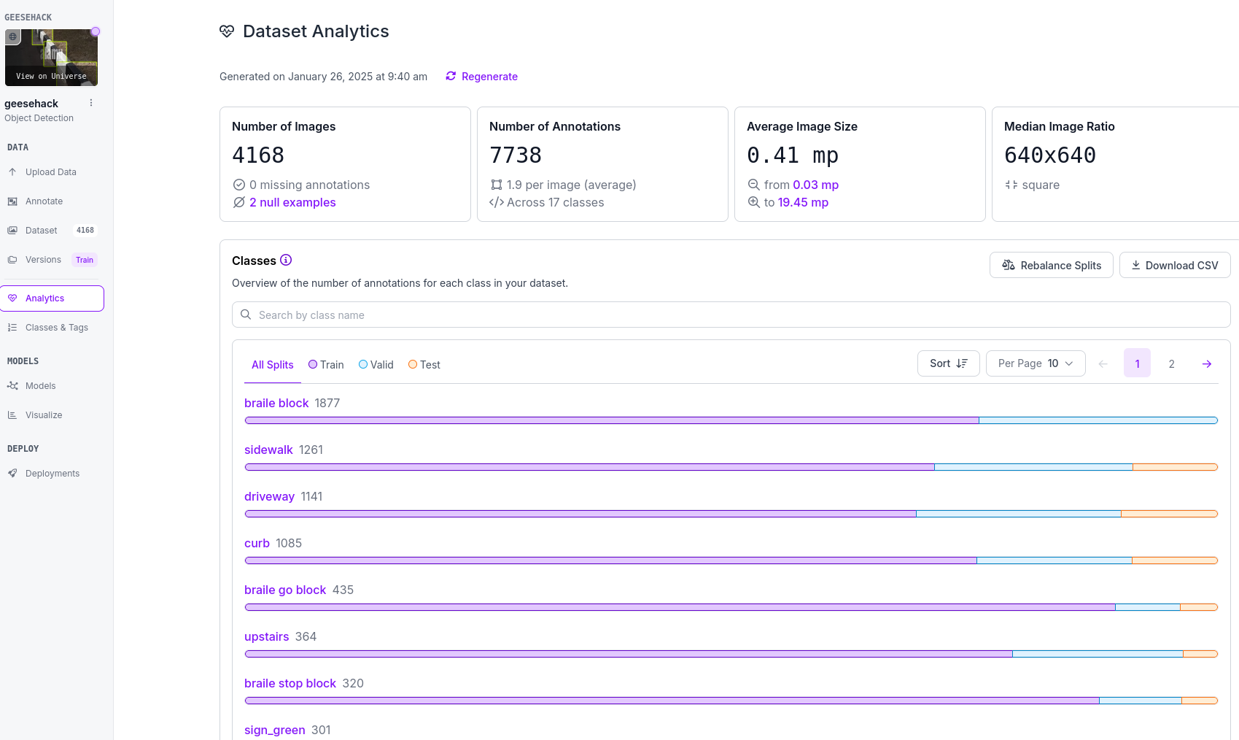
Task: Click the Train tag beside Versions
Action: point(85,260)
